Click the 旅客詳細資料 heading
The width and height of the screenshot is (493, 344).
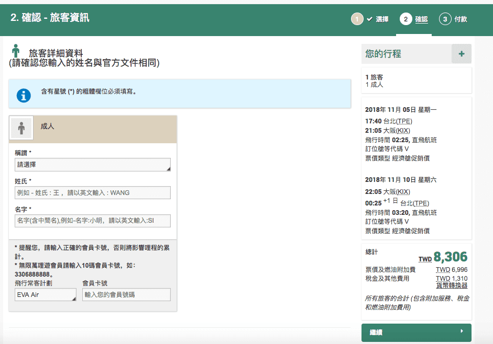[56, 53]
